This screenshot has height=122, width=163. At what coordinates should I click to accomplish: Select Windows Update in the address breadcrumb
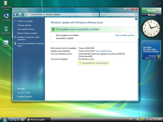[x=53, y=15]
